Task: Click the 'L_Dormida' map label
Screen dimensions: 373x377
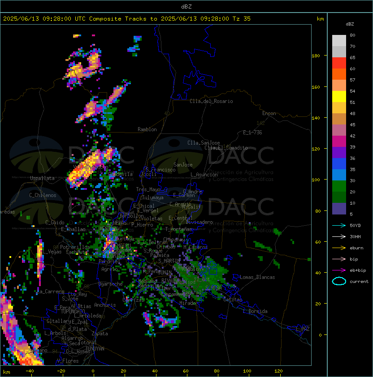Action: (x=255, y=311)
